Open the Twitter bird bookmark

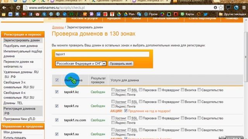pos(206,14)
